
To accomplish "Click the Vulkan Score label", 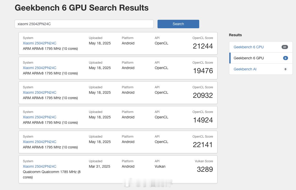I will click(204, 161).
